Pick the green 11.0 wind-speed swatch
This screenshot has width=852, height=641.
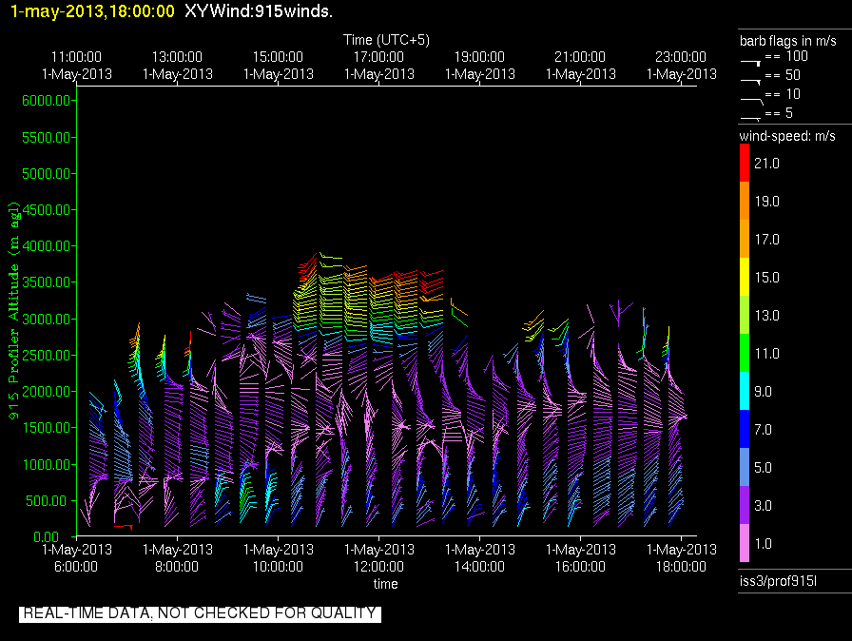coord(745,354)
